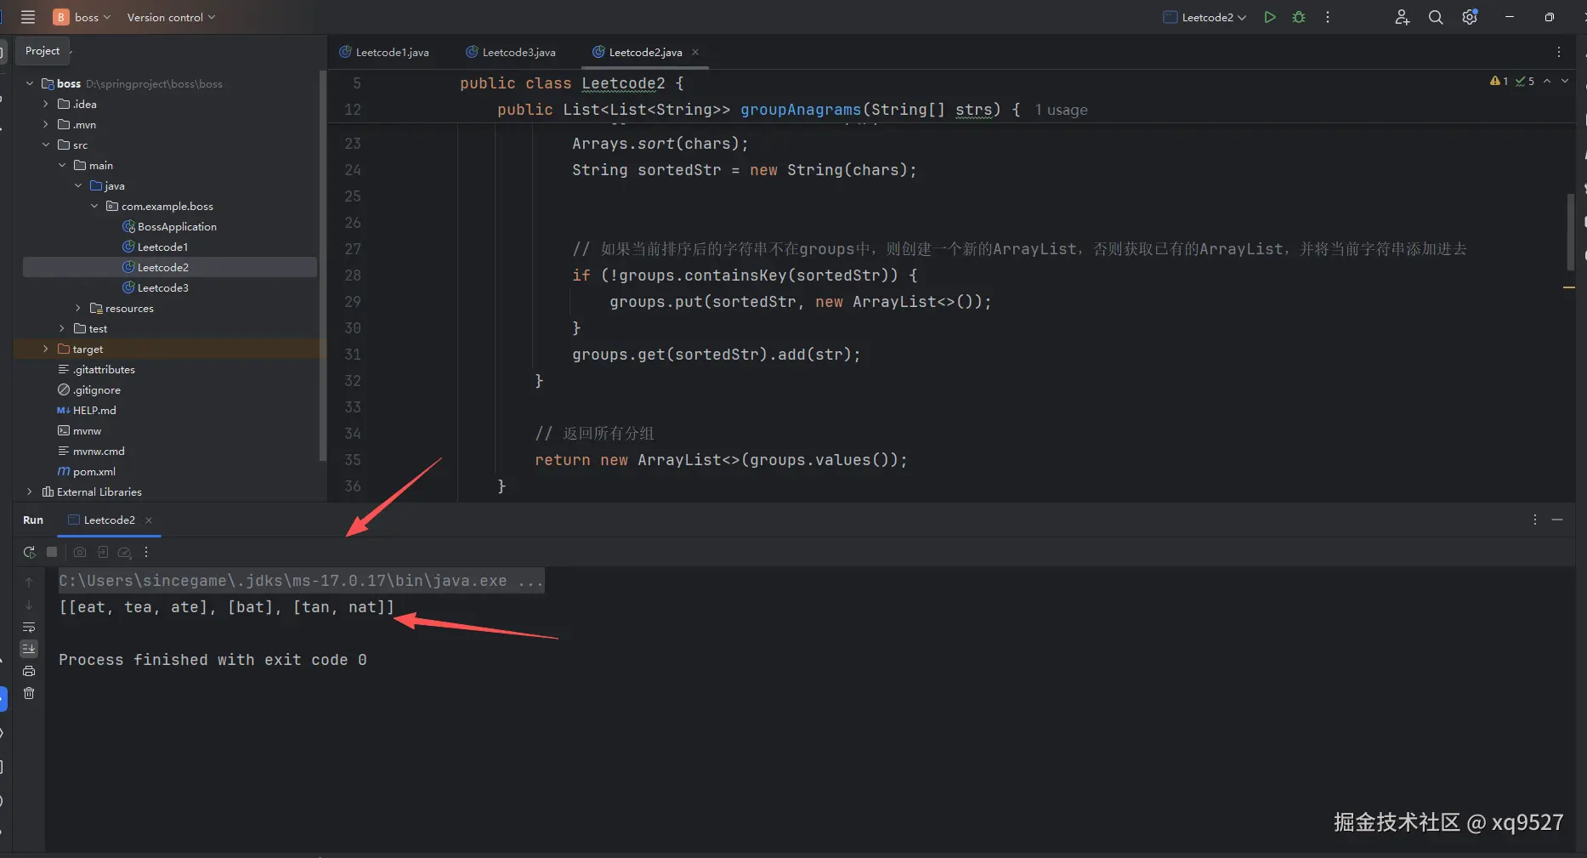This screenshot has width=1587, height=858.
Task: Open the Leetcode2 run configuration dropdown
Action: [x=1204, y=17]
